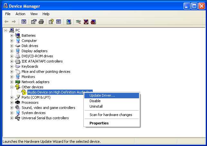Expand the Monitors node
The image size is (207, 146).
point(12,77)
